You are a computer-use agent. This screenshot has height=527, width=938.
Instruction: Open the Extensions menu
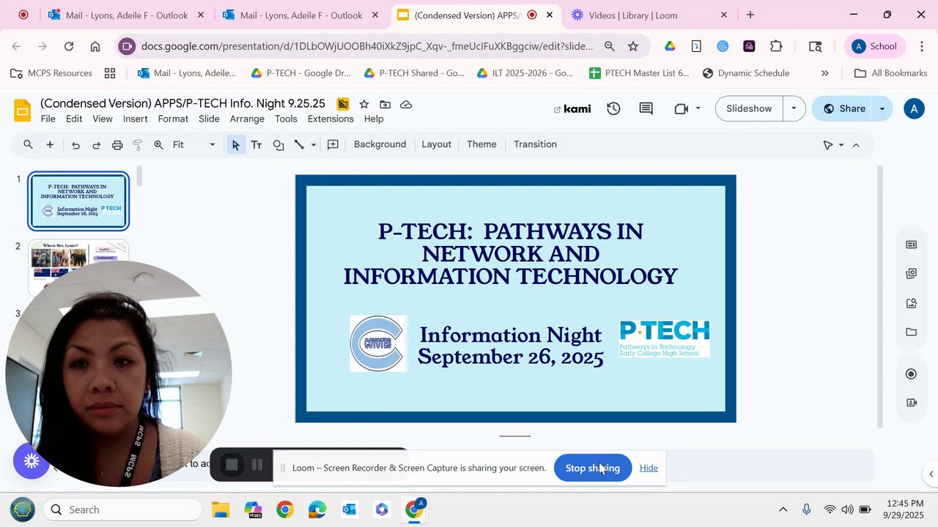[330, 119]
